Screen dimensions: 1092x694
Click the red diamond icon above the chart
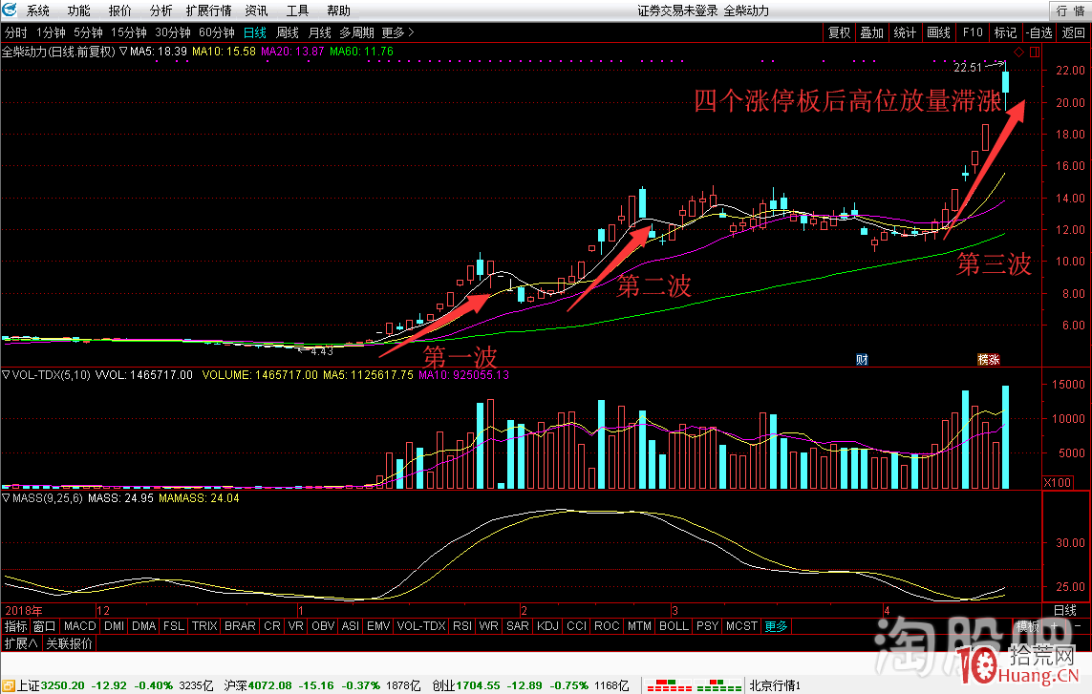coord(1018,53)
